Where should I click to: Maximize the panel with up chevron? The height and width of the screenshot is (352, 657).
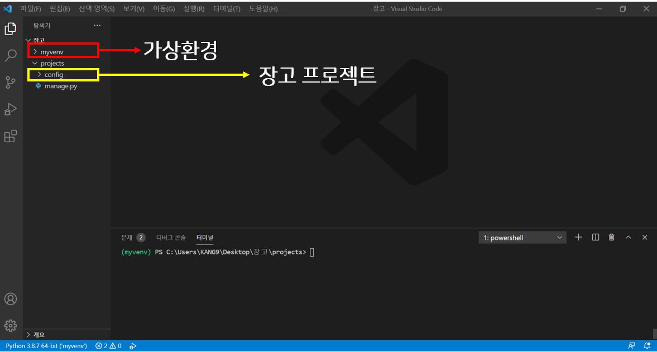tap(628, 237)
